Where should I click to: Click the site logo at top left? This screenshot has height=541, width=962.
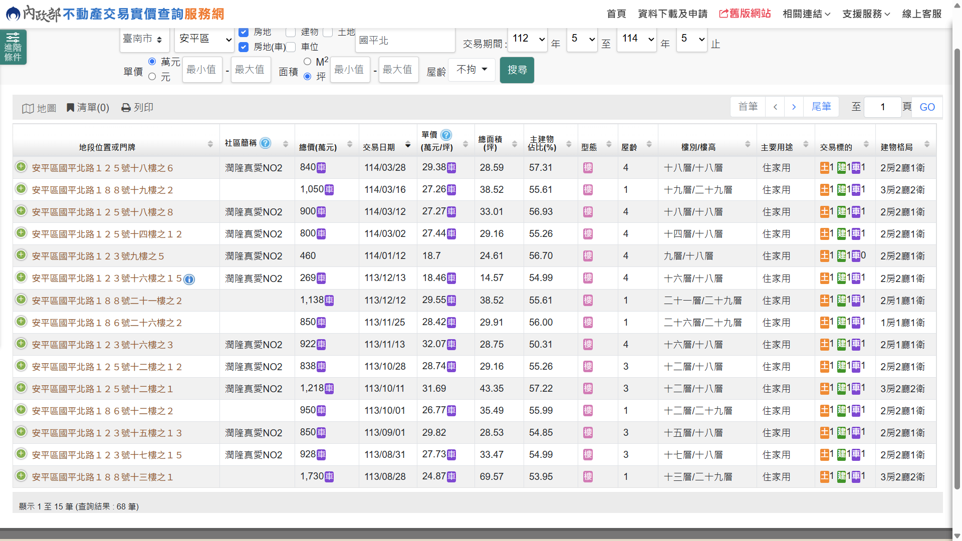tap(115, 14)
